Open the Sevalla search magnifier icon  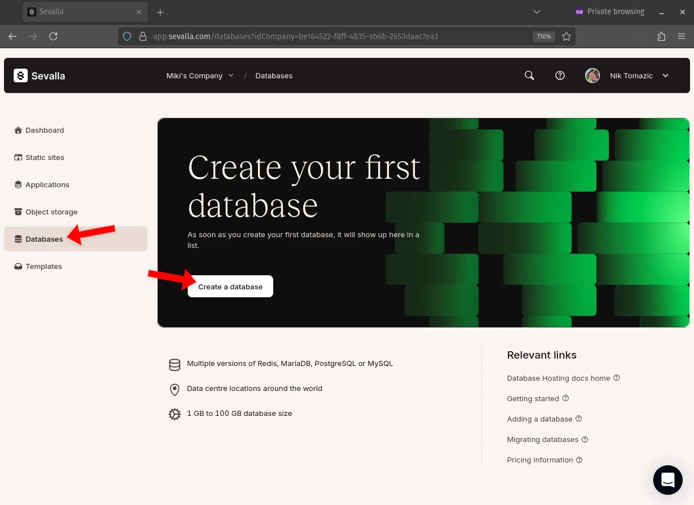click(528, 75)
